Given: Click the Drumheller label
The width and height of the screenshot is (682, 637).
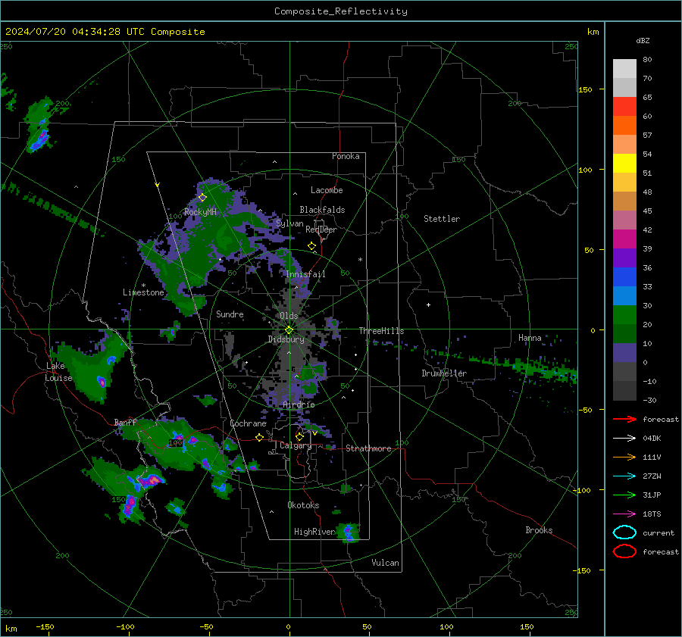Looking at the screenshot, I should pyautogui.click(x=444, y=373).
